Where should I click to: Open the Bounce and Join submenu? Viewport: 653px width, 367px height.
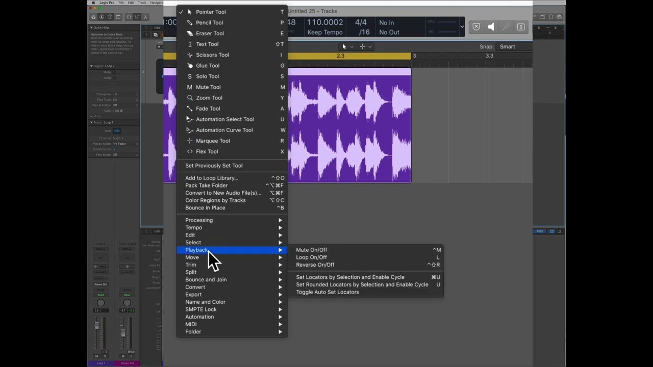click(232, 280)
